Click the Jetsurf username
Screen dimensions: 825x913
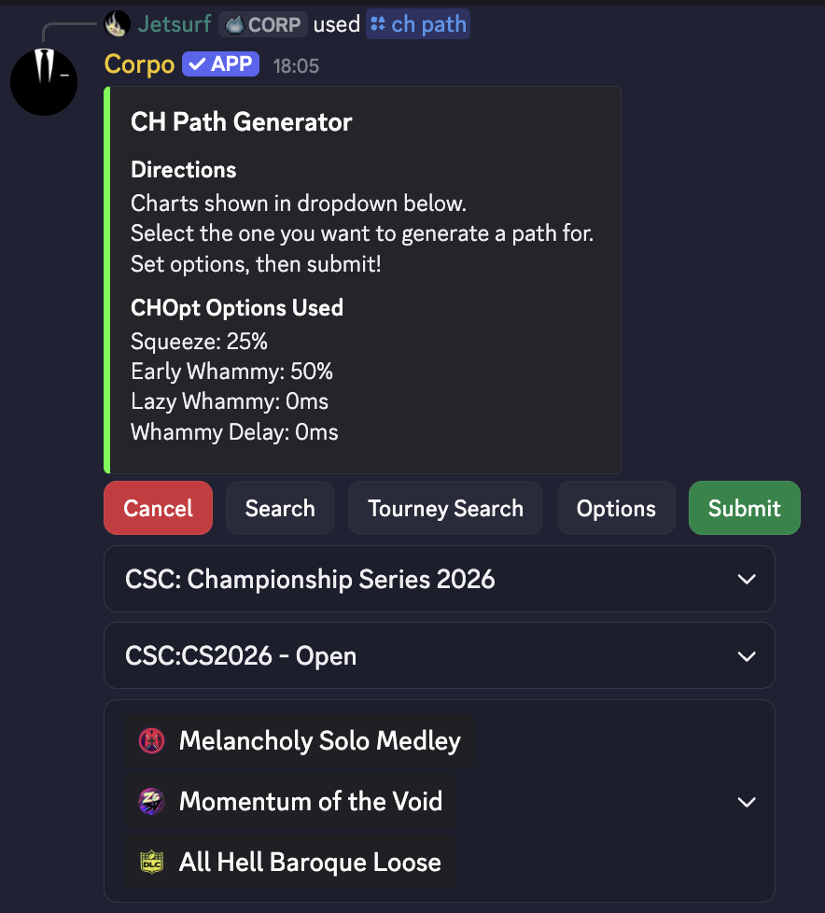coord(175,24)
